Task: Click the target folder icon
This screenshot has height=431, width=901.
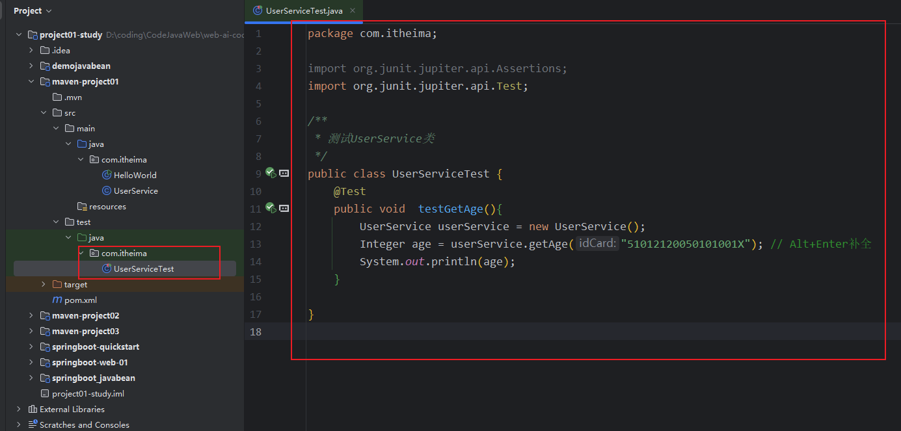Action: point(57,284)
